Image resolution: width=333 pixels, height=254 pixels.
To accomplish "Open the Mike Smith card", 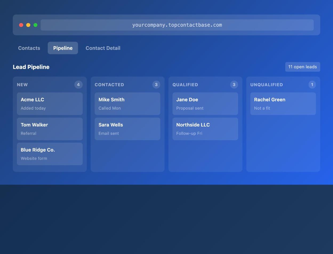I will (127, 104).
